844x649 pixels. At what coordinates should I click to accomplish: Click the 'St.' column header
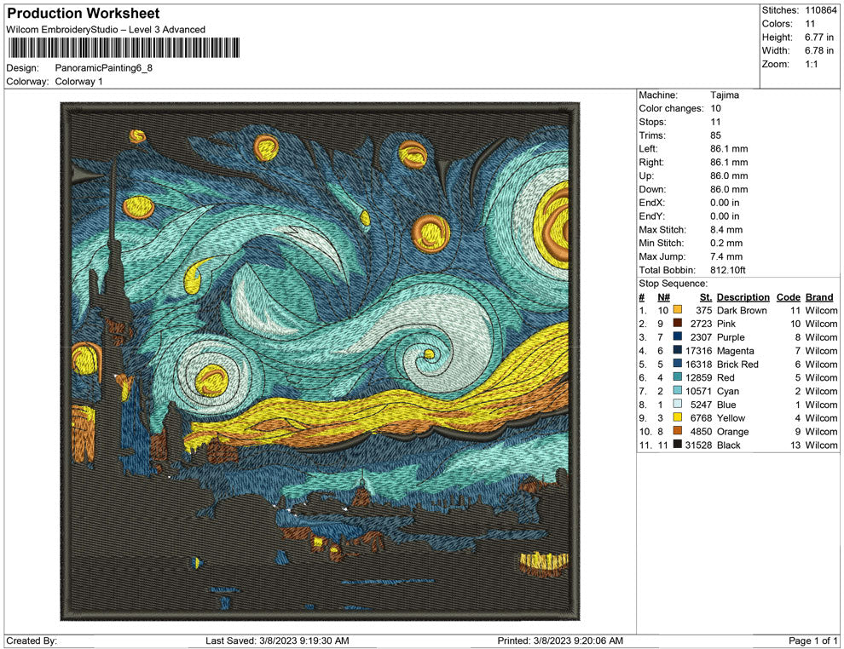(706, 296)
